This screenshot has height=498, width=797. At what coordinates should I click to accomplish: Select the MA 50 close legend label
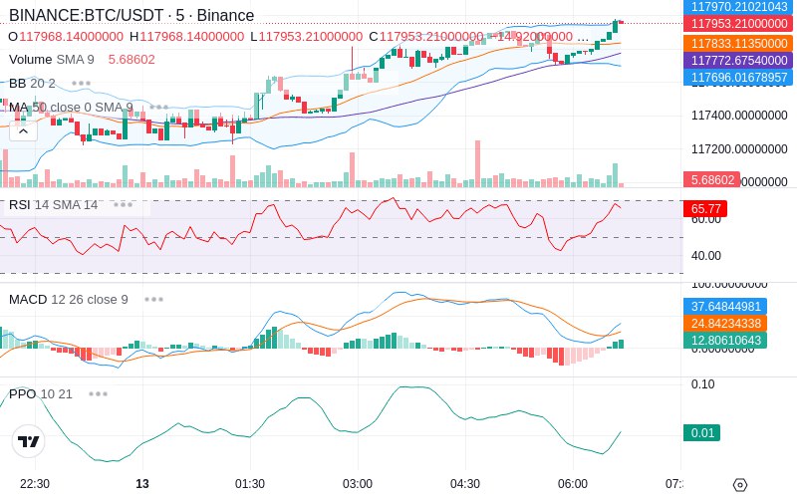click(71, 108)
